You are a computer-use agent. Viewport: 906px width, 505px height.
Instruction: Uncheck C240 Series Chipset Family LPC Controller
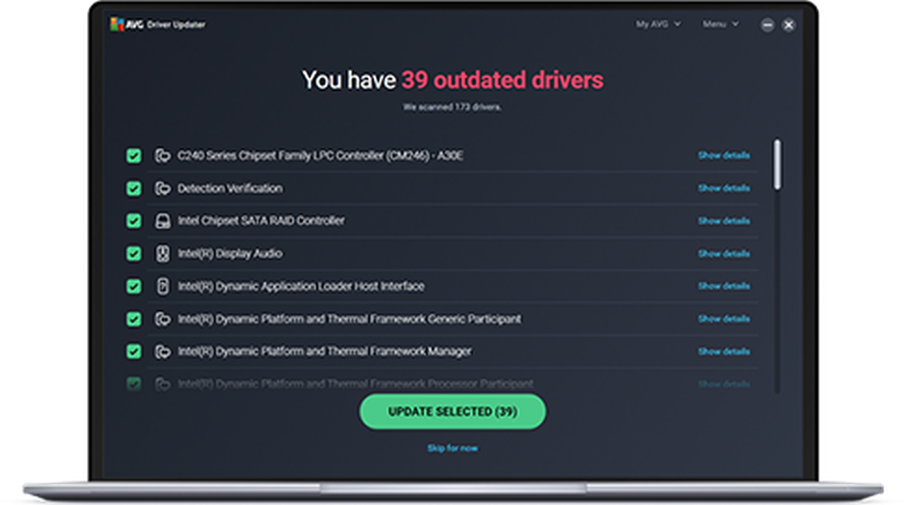(133, 156)
